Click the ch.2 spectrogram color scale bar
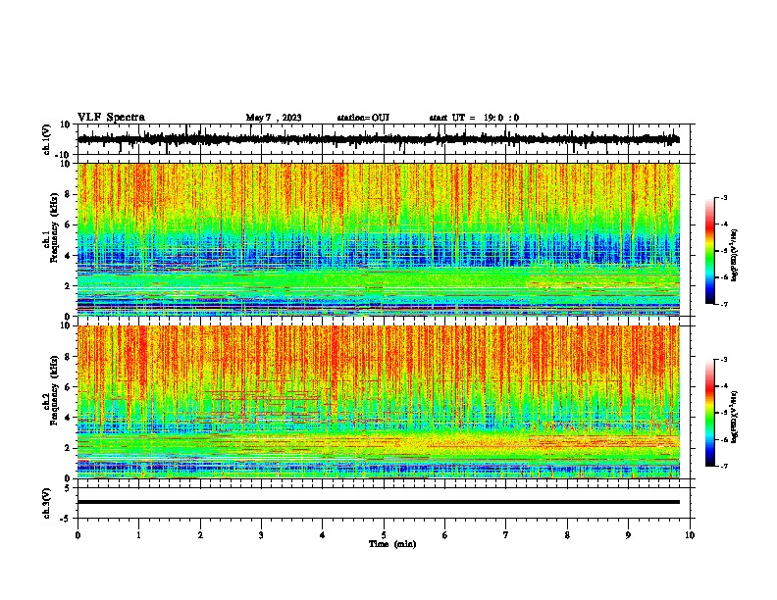 [x=709, y=413]
